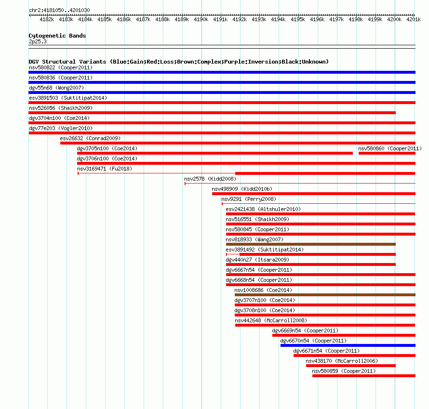Select the 4184k ruler label
The image size is (429, 409).
coord(85,19)
